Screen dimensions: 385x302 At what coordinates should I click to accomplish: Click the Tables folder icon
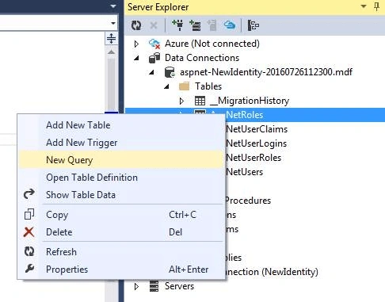pyautogui.click(x=184, y=86)
